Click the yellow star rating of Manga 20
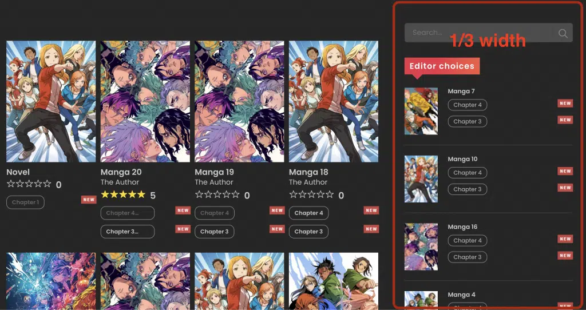The image size is (586, 310). point(123,194)
